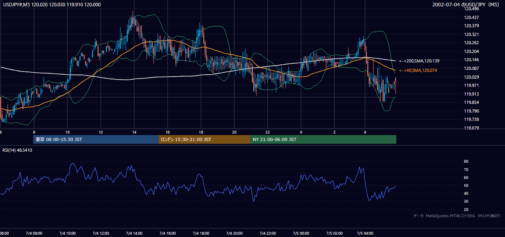Click the RSI(14) 48.5410 indicator label
Image resolution: width=505 pixels, height=237 pixels.
click(17, 150)
